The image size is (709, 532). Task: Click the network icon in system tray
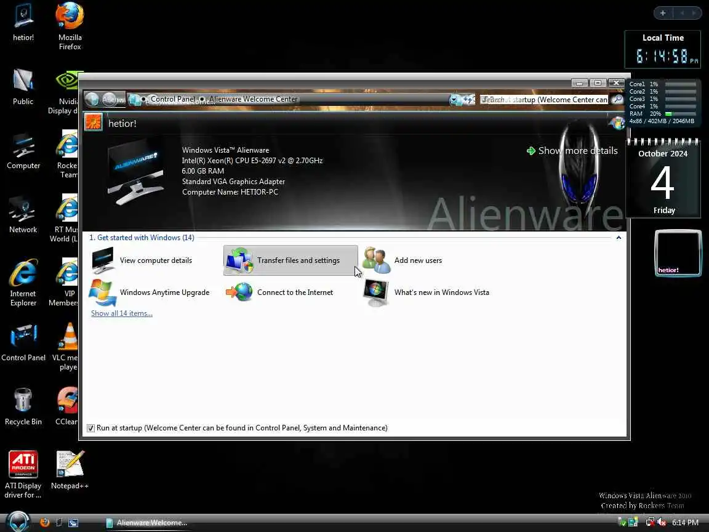click(650, 522)
